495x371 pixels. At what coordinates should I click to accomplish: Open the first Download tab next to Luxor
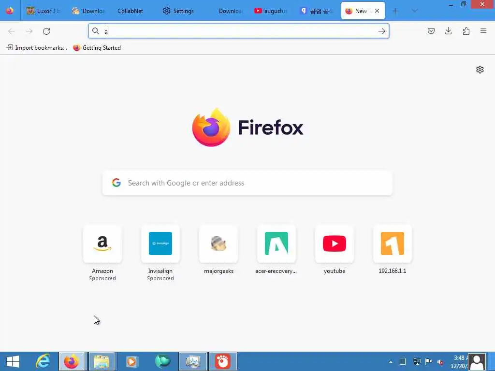point(88,11)
